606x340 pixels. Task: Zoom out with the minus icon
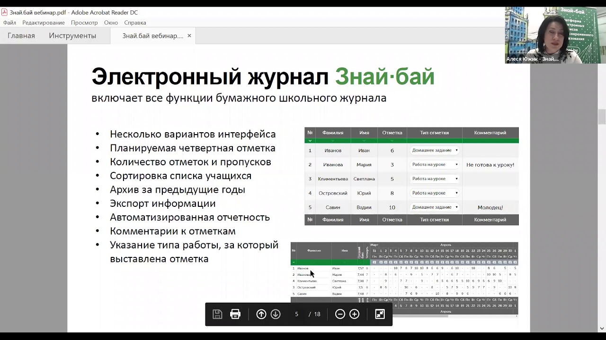click(340, 314)
